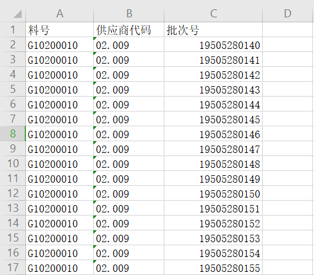Select row 15 header
This screenshot has height=275, width=314.
tap(13, 238)
